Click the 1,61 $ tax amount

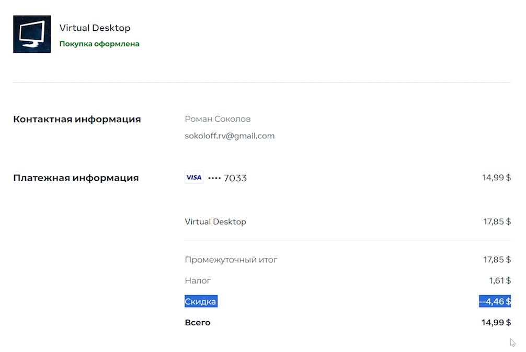[500, 280]
